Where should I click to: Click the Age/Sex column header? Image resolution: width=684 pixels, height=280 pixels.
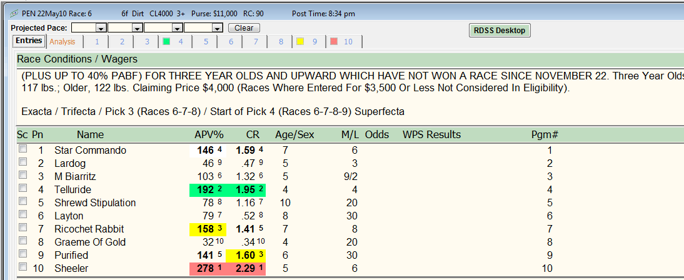pos(294,135)
